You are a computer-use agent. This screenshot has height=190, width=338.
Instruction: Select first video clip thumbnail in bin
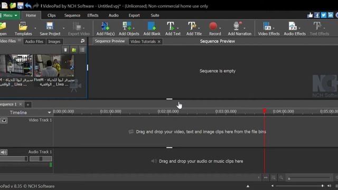coord(16,65)
